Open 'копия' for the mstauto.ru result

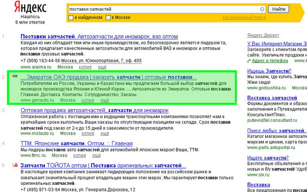click(x=87, y=134)
